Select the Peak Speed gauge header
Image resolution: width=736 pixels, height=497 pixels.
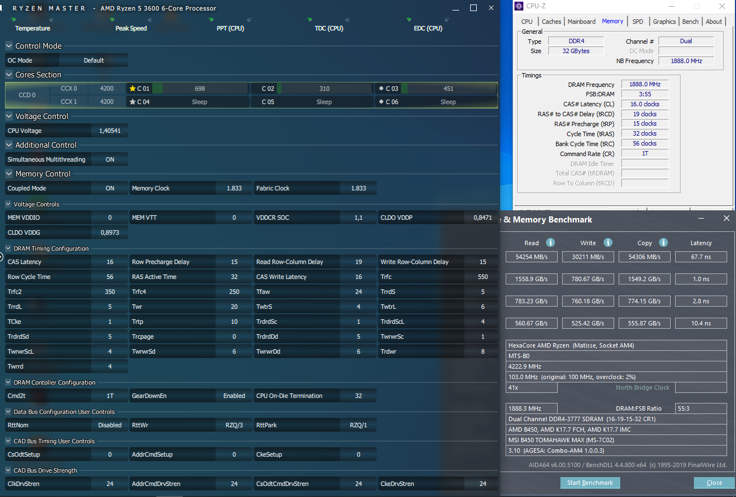131,28
